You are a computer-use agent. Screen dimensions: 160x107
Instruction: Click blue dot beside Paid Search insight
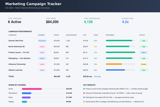click(x=84, y=97)
